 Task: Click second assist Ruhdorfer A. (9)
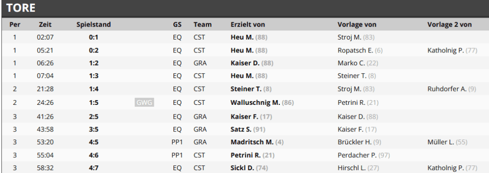(452, 89)
